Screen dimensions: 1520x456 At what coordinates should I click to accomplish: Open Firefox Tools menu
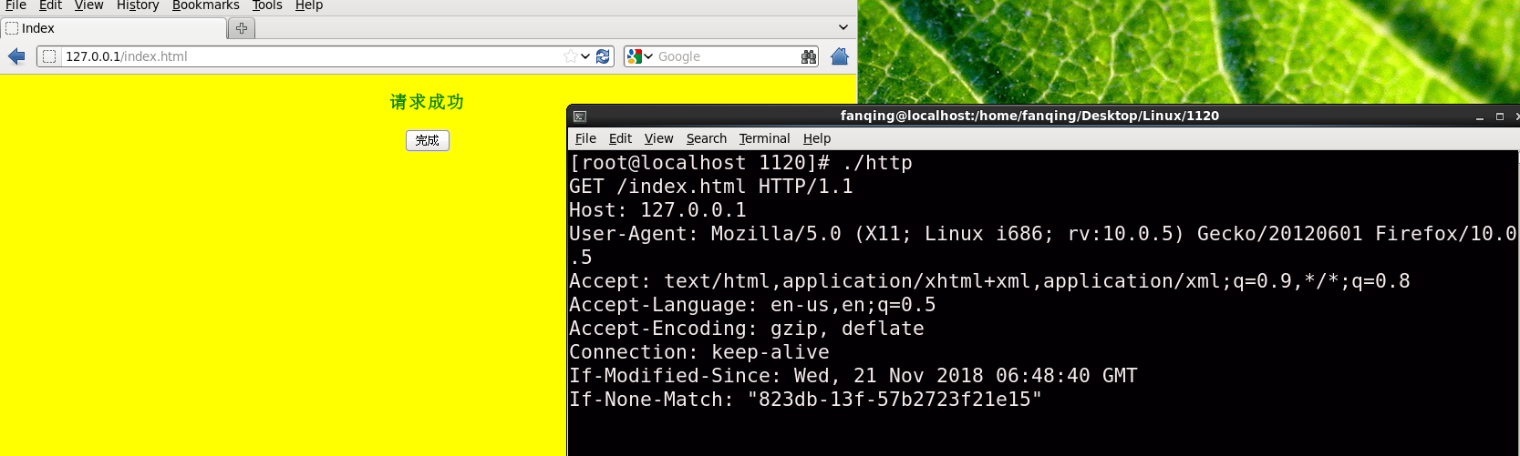(267, 5)
